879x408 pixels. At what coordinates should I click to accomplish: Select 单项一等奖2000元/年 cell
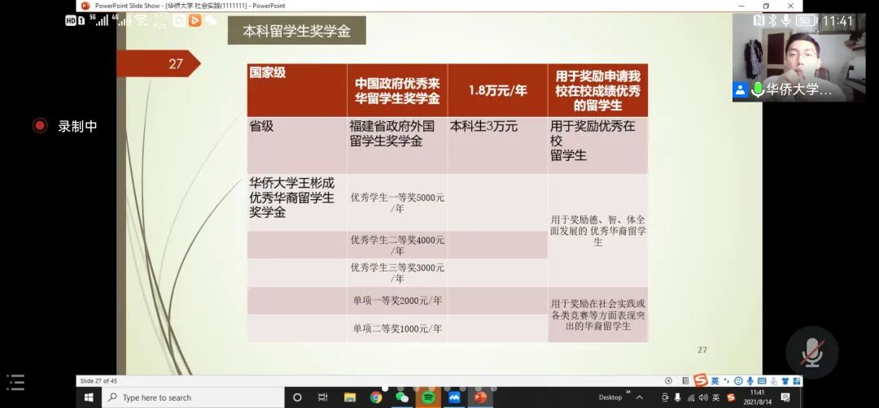[397, 301]
